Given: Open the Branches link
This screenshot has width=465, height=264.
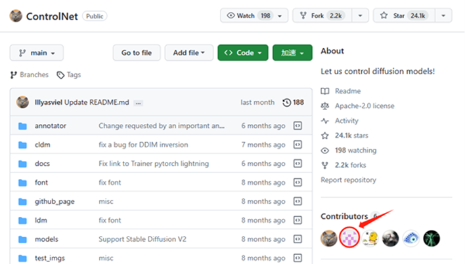Looking at the screenshot, I should 30,75.
